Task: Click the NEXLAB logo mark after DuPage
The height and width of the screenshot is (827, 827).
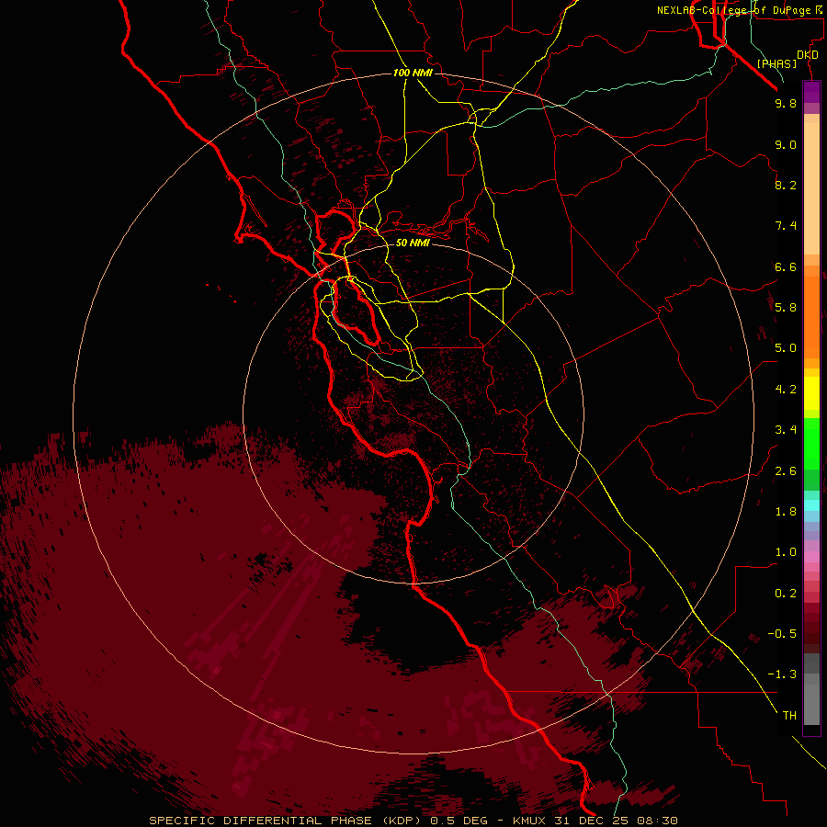Action: (x=819, y=9)
